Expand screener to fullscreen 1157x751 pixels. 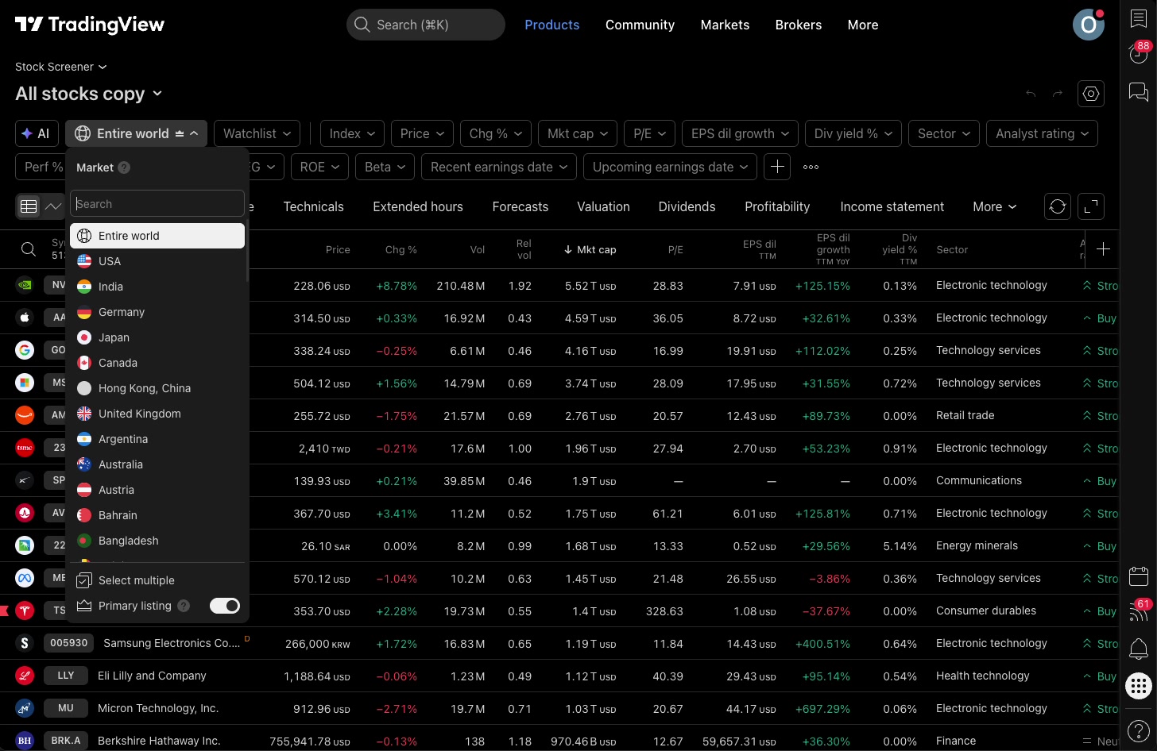coord(1092,206)
